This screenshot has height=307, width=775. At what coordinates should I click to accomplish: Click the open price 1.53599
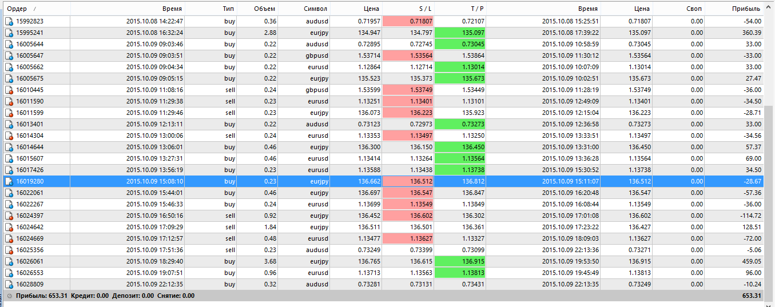point(368,90)
